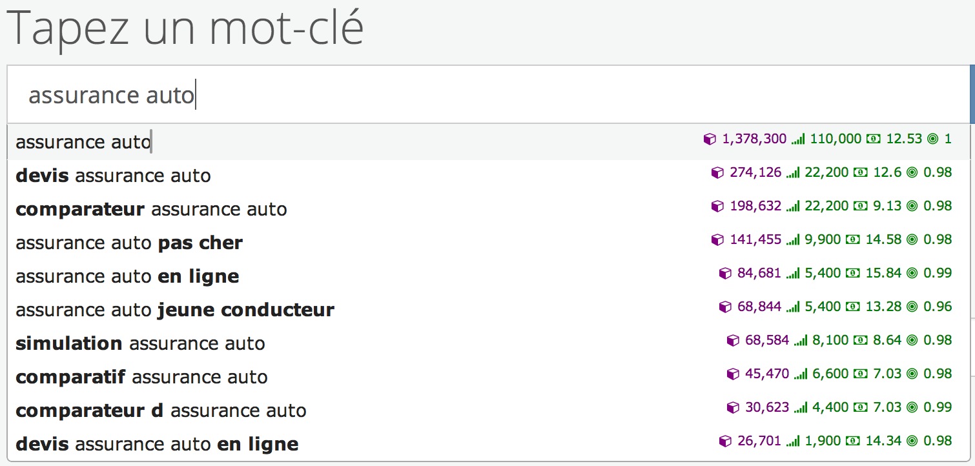
Task: Click the target icon in first row
Action: tap(932, 139)
